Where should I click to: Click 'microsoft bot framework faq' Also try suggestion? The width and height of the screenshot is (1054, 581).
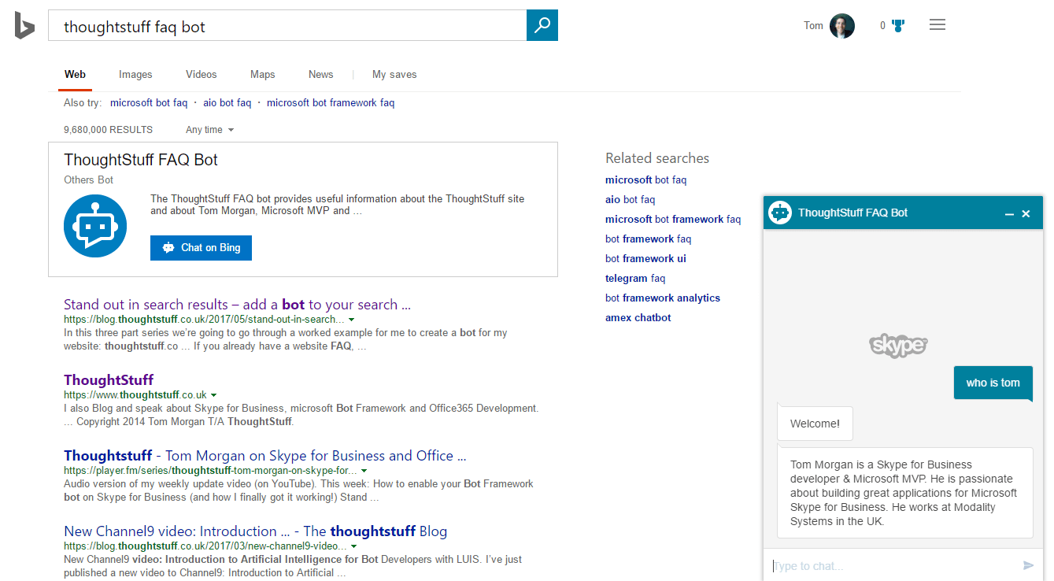tap(331, 103)
